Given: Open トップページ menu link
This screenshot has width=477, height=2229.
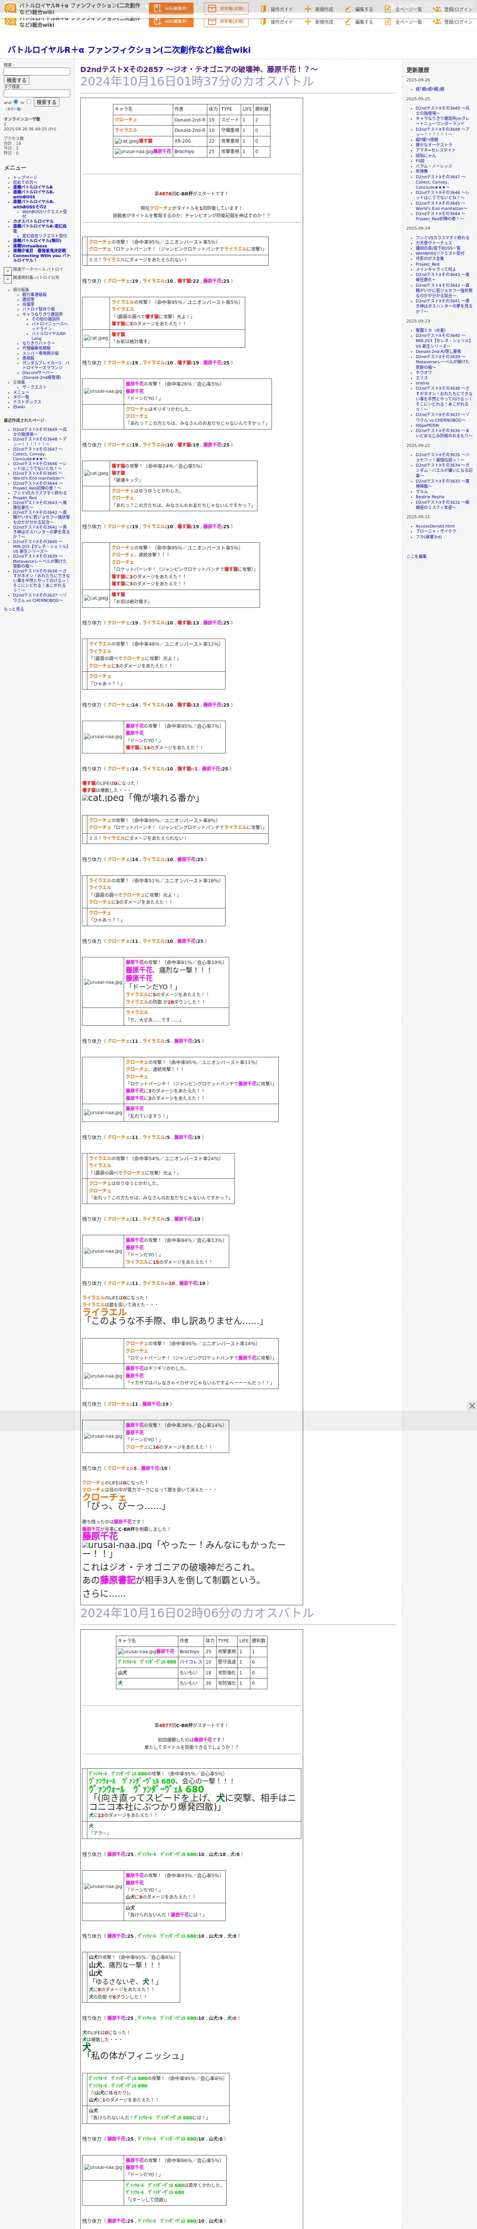Looking at the screenshot, I should tap(25, 177).
